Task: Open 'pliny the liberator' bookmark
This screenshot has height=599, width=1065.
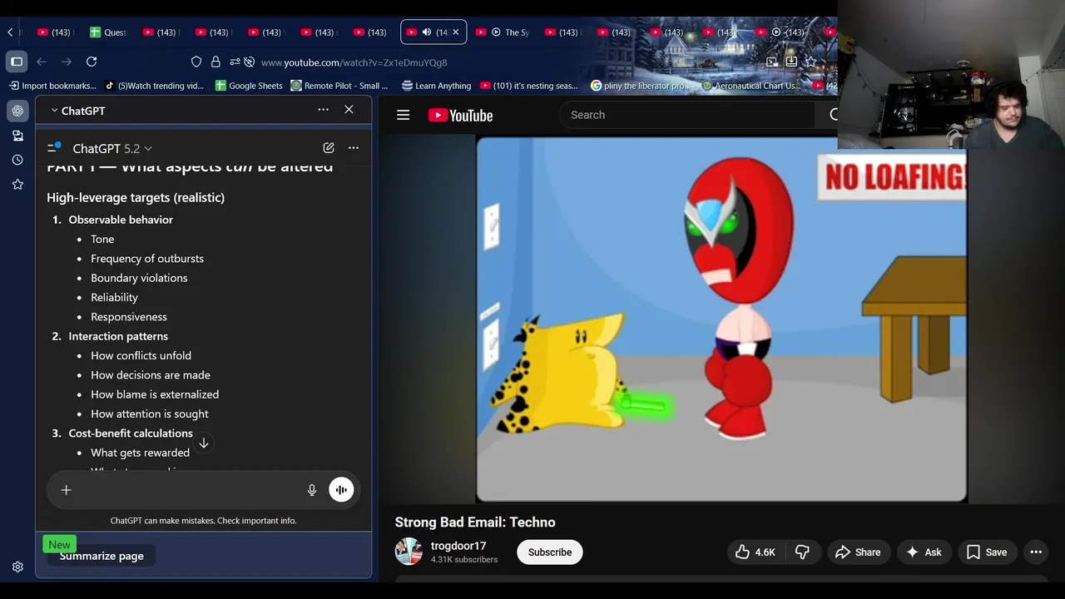Action: [640, 86]
